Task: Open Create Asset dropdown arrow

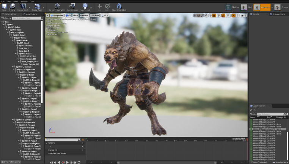Action: (43, 7)
